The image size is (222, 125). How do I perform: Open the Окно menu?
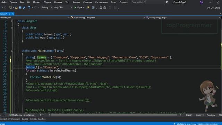tap(113, 2)
